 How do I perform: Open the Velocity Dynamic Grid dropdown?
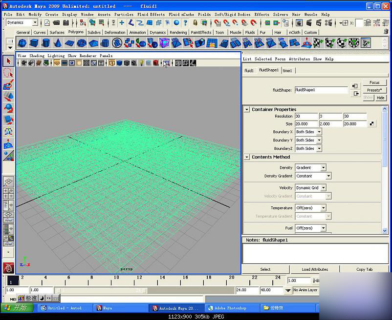click(310, 188)
